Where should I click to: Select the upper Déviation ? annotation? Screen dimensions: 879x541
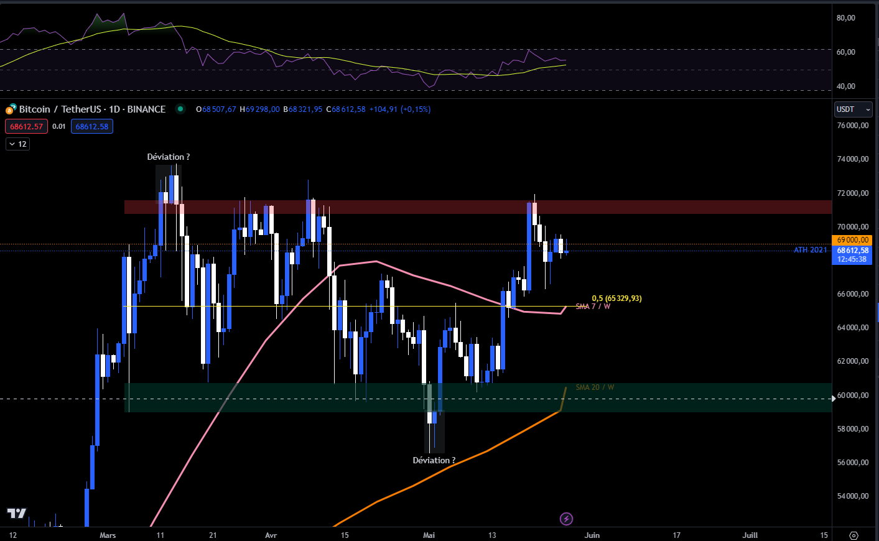click(169, 157)
